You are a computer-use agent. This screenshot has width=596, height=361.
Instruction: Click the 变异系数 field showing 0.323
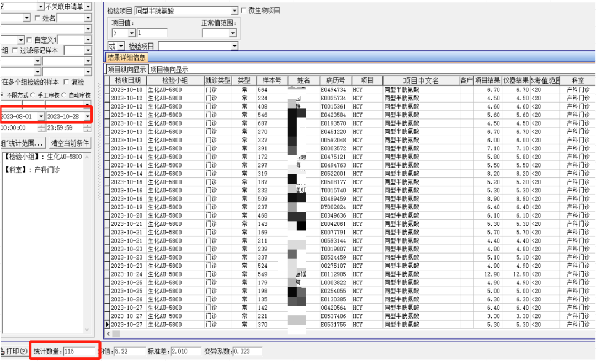coord(247,351)
